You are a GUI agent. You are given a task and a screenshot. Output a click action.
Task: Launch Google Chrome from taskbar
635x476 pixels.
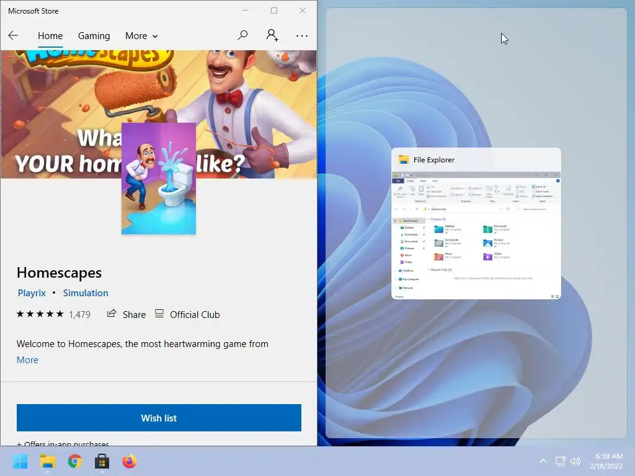click(74, 461)
